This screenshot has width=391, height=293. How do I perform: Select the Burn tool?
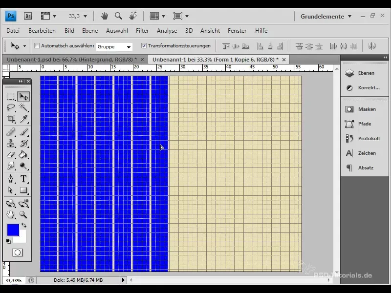23,166
